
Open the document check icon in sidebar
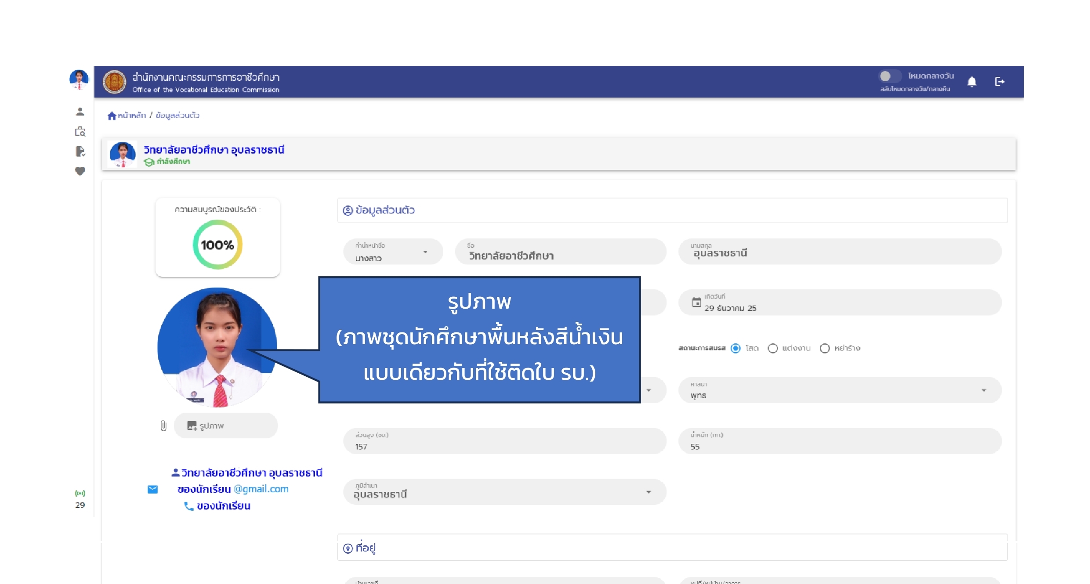click(x=80, y=151)
